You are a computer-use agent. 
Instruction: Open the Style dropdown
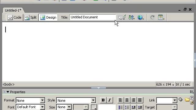point(76,101)
